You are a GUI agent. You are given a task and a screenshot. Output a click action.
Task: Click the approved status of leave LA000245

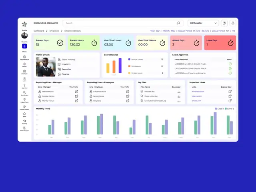[230, 68]
